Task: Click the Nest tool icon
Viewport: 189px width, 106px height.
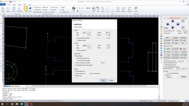Action: pos(94,9)
